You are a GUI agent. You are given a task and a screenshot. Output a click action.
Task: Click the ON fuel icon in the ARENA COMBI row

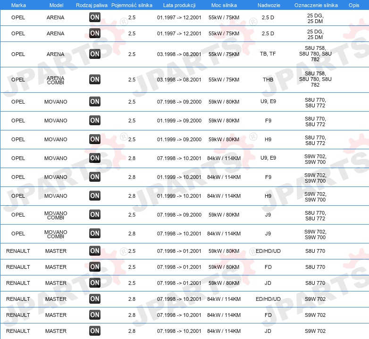[x=95, y=80]
